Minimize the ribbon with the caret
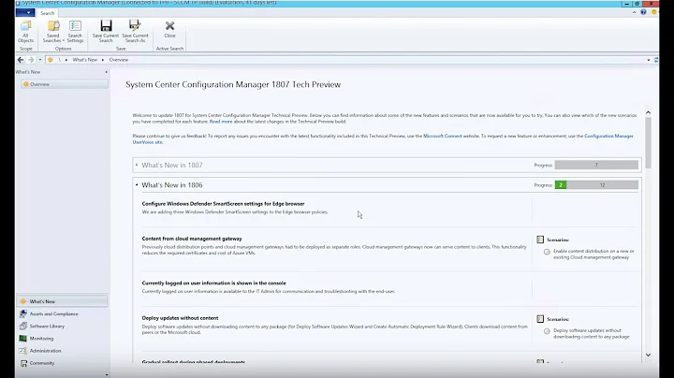 (x=634, y=12)
